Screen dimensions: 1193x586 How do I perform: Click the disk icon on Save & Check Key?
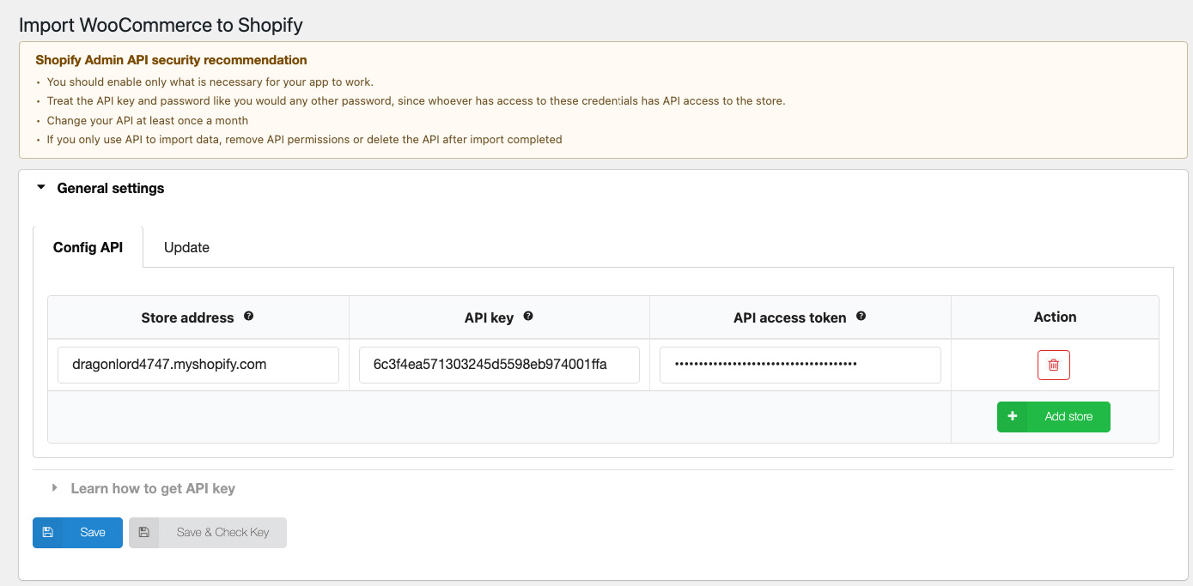coord(143,532)
